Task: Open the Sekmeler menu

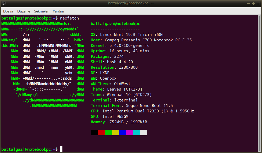Action: tap(41, 11)
